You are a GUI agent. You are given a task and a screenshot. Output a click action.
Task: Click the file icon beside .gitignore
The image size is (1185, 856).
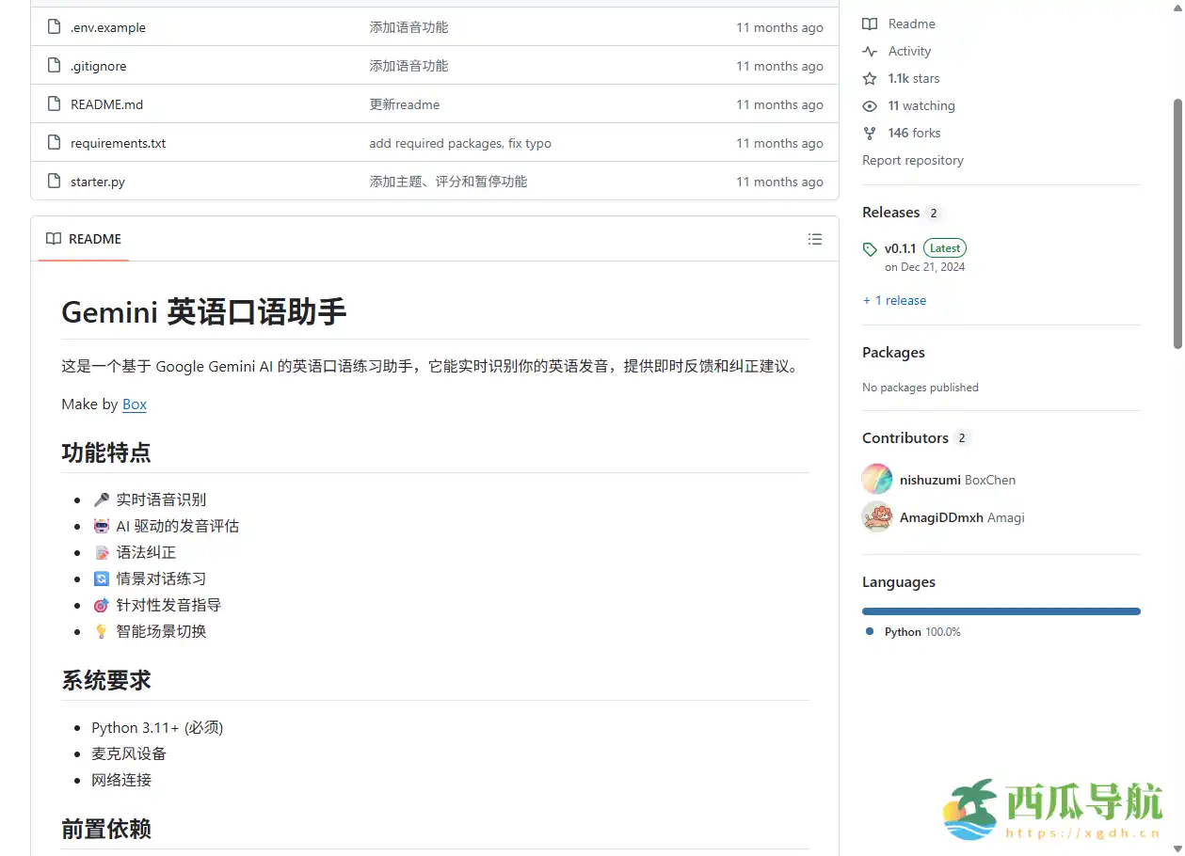53,66
